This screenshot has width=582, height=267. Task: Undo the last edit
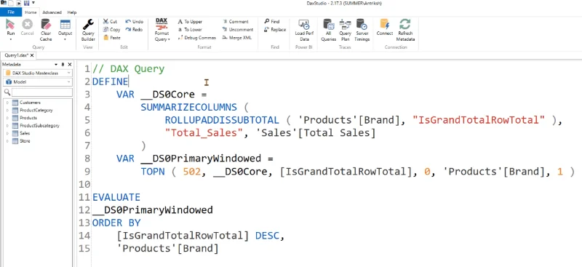pyautogui.click(x=134, y=22)
